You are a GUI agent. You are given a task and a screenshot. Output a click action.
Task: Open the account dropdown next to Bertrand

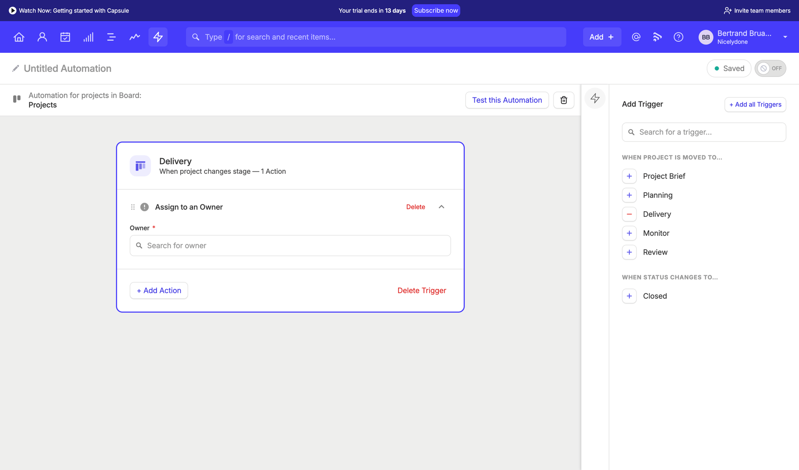785,37
